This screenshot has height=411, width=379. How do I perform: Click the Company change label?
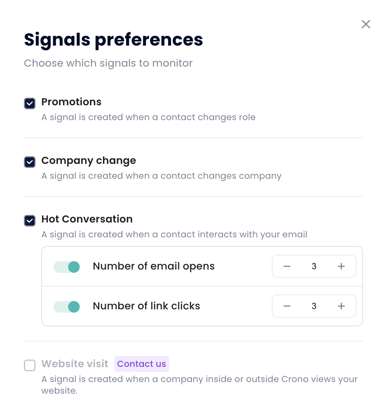pos(89,161)
